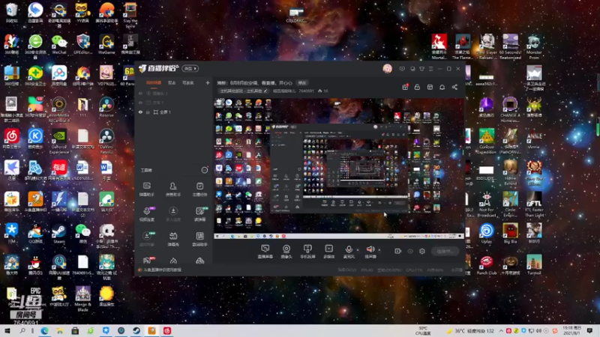Click the notice link in the status bar

162,270
